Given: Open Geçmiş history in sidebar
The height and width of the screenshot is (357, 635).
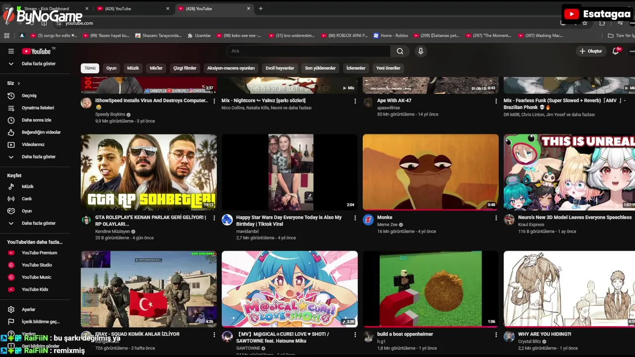Looking at the screenshot, I should tap(29, 96).
